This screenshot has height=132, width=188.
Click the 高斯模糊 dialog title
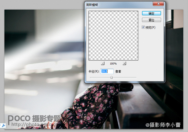92,5
